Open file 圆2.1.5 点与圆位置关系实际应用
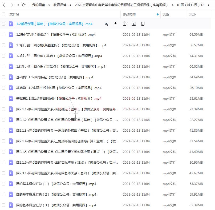This screenshot has width=215, height=210. pyautogui.click(x=67, y=152)
